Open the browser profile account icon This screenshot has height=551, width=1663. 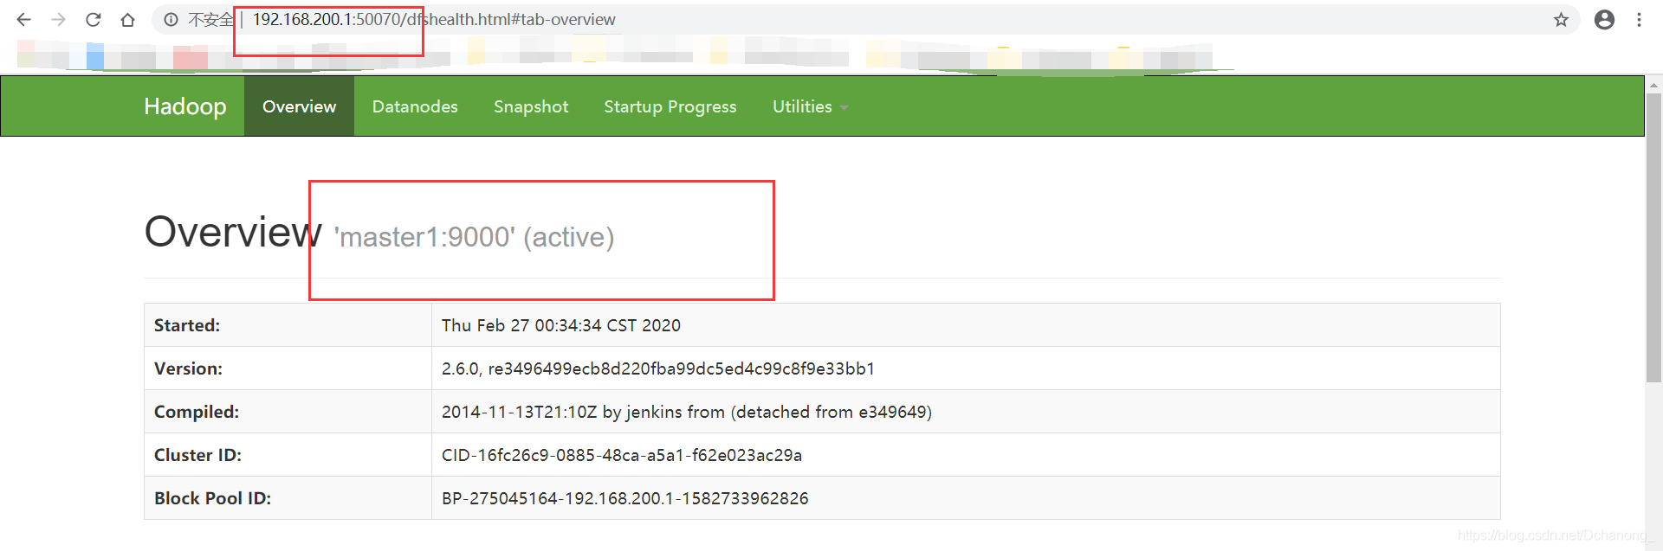tap(1604, 20)
